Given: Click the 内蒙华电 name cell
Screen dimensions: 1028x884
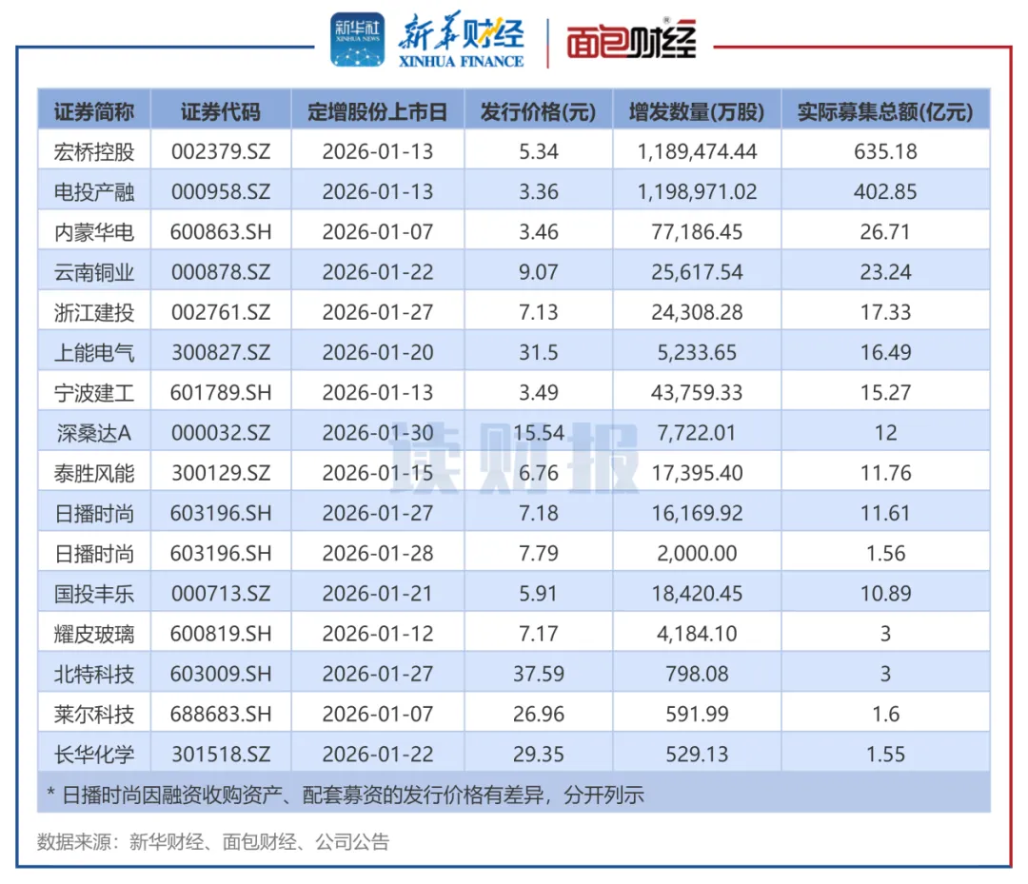Looking at the screenshot, I should click(93, 232).
